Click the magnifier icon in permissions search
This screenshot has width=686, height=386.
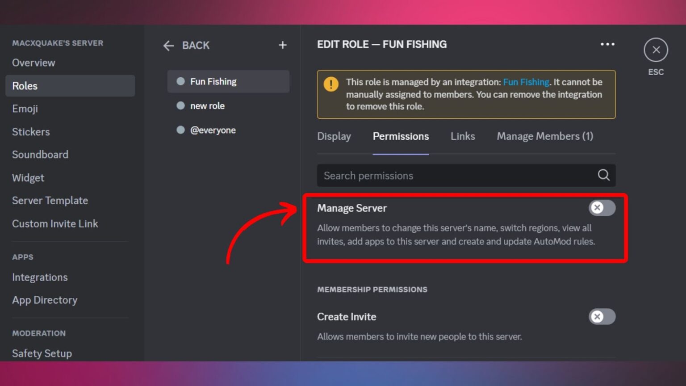(x=603, y=175)
